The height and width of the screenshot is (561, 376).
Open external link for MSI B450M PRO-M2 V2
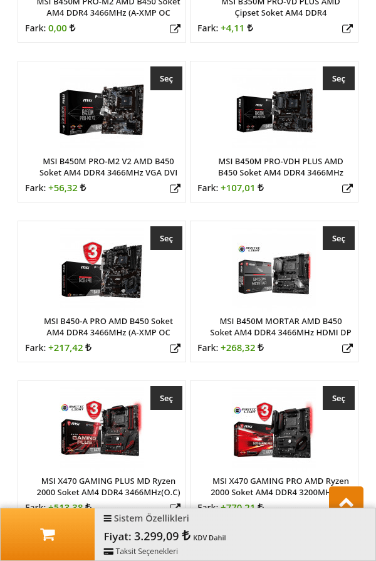175,189
